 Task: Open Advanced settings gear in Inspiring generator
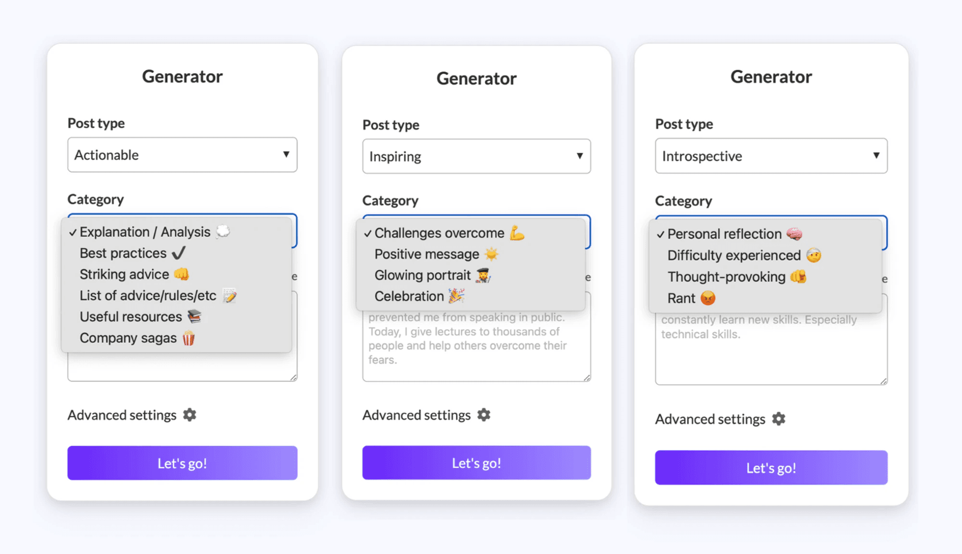[483, 415]
